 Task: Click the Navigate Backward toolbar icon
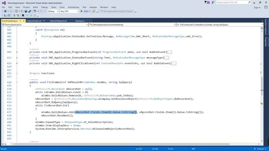5,11
